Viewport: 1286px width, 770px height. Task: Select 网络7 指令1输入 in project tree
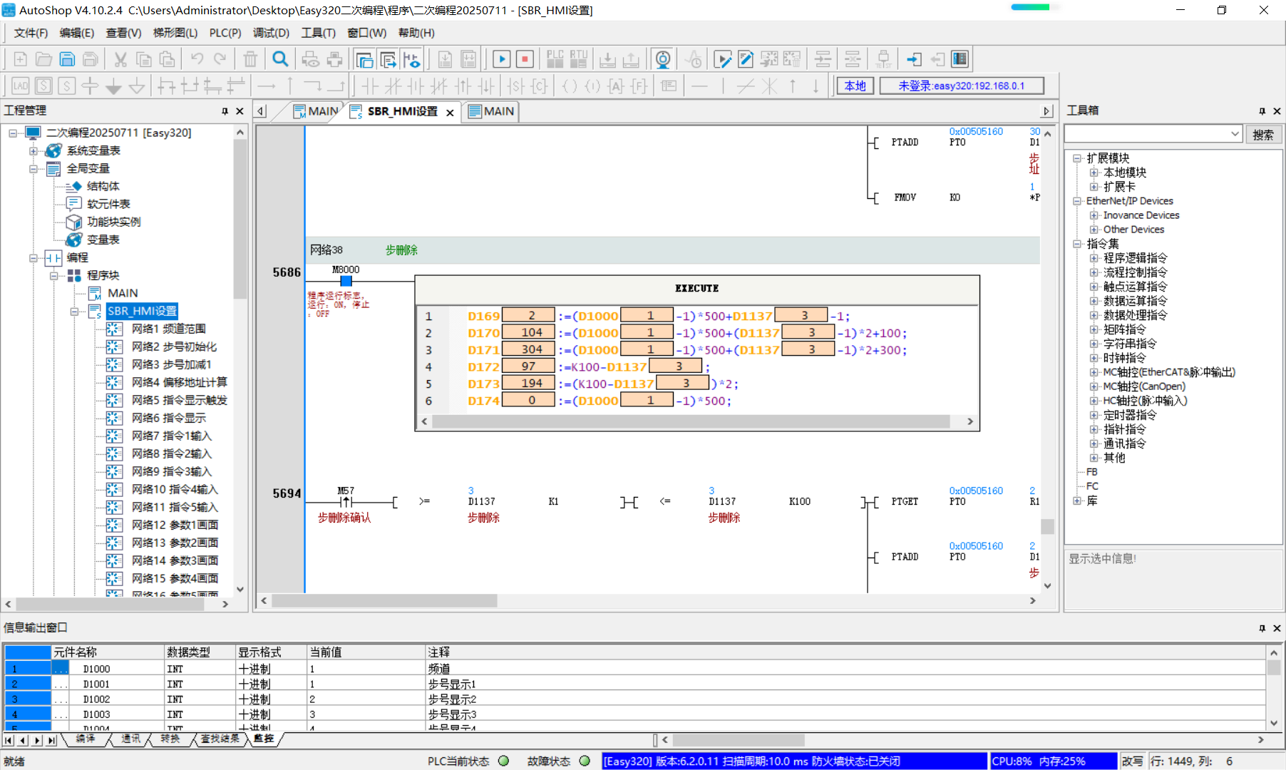coord(171,436)
